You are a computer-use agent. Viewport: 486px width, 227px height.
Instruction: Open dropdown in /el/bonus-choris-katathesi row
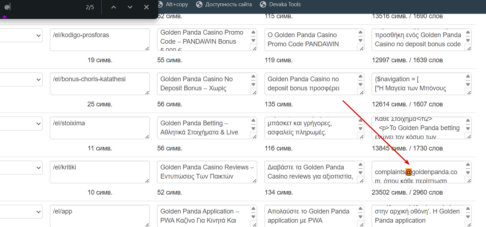(x=21, y=79)
